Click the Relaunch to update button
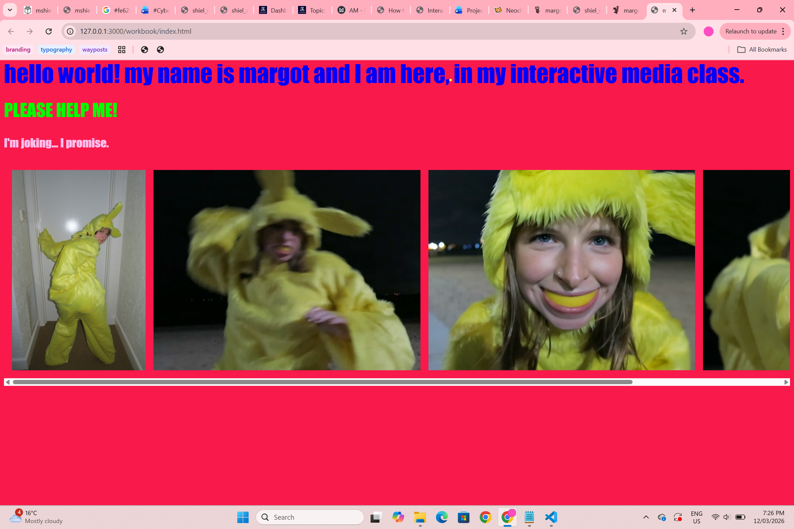794x529 pixels. coord(750,31)
